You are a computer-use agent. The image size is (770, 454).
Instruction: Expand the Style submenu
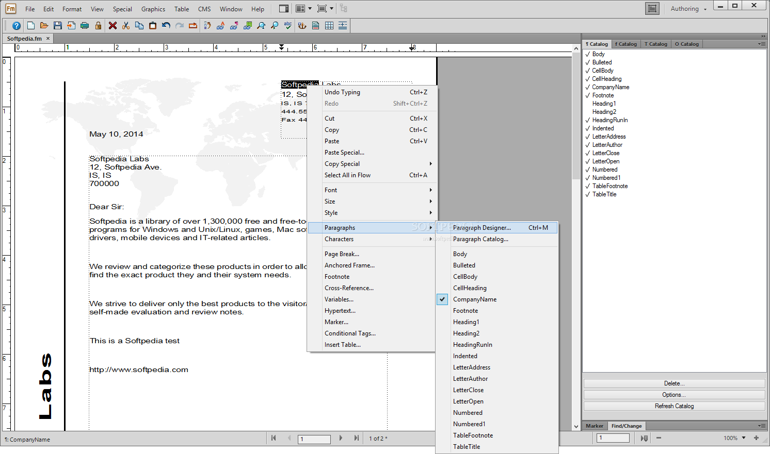pos(372,213)
